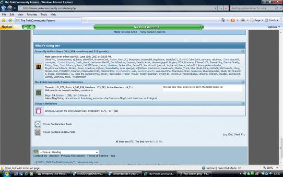
Task: Click inside the address bar URL field
Action: (118, 8)
